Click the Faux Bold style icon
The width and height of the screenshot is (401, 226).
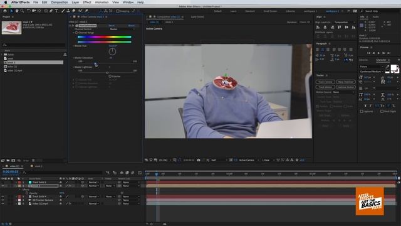(365, 106)
